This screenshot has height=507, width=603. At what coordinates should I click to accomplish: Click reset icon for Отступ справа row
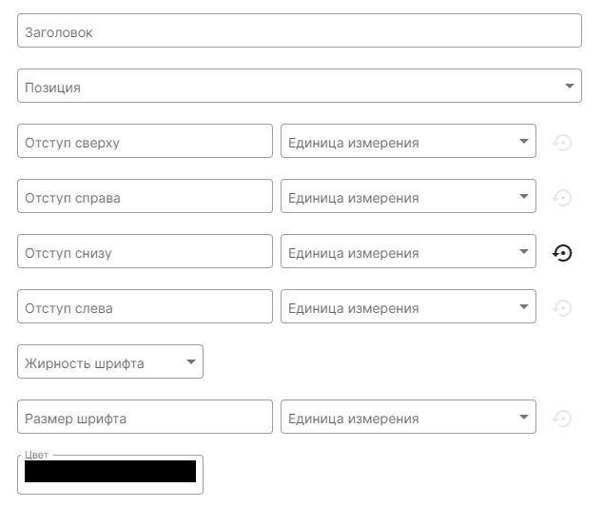pos(562,198)
